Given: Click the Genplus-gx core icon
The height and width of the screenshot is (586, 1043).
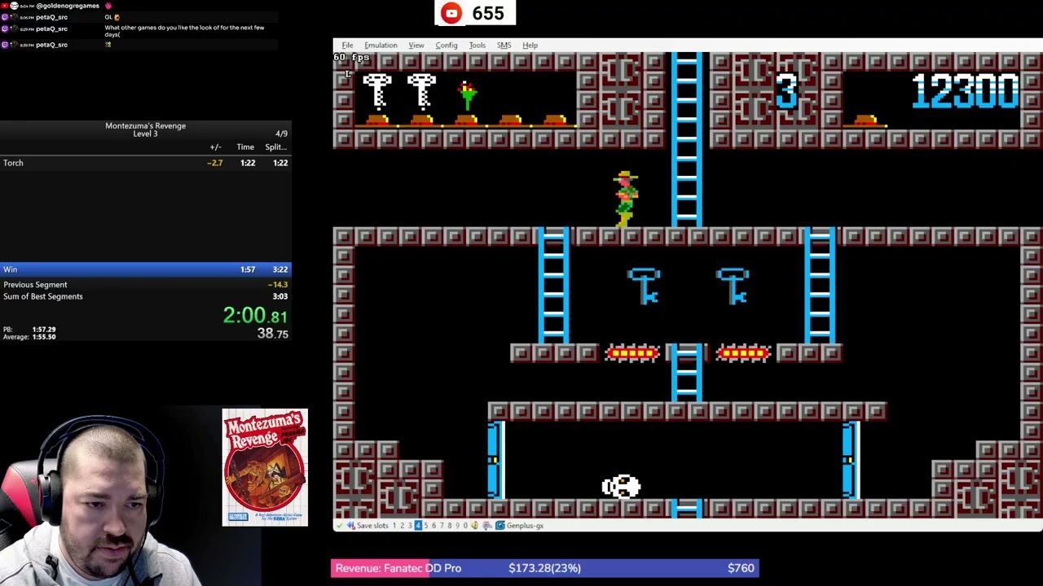Looking at the screenshot, I should (500, 526).
